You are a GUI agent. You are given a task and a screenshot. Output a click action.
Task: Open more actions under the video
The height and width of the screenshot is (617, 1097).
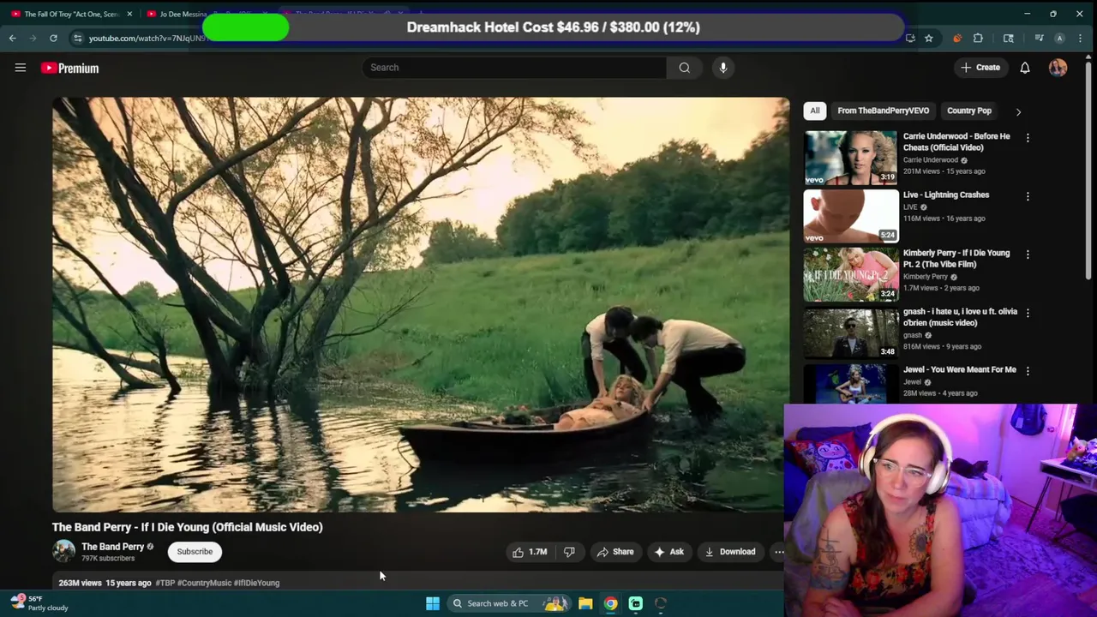click(779, 552)
